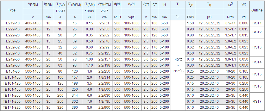Click the 1.10 IT(SM) value
265x111 pixels.
pos(89,65)
